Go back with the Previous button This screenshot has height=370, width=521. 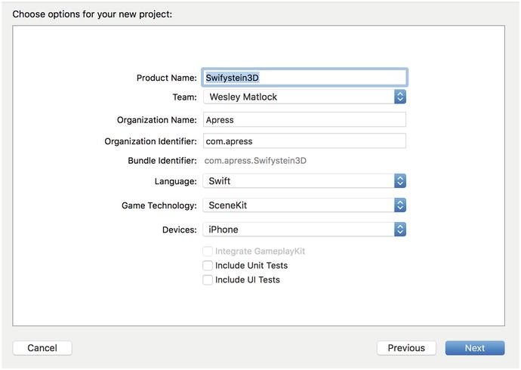(x=406, y=348)
